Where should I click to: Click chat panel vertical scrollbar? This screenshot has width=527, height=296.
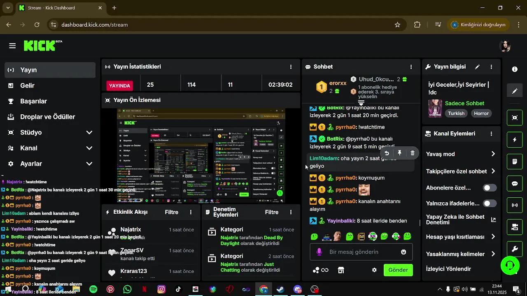pyautogui.click(x=420, y=223)
